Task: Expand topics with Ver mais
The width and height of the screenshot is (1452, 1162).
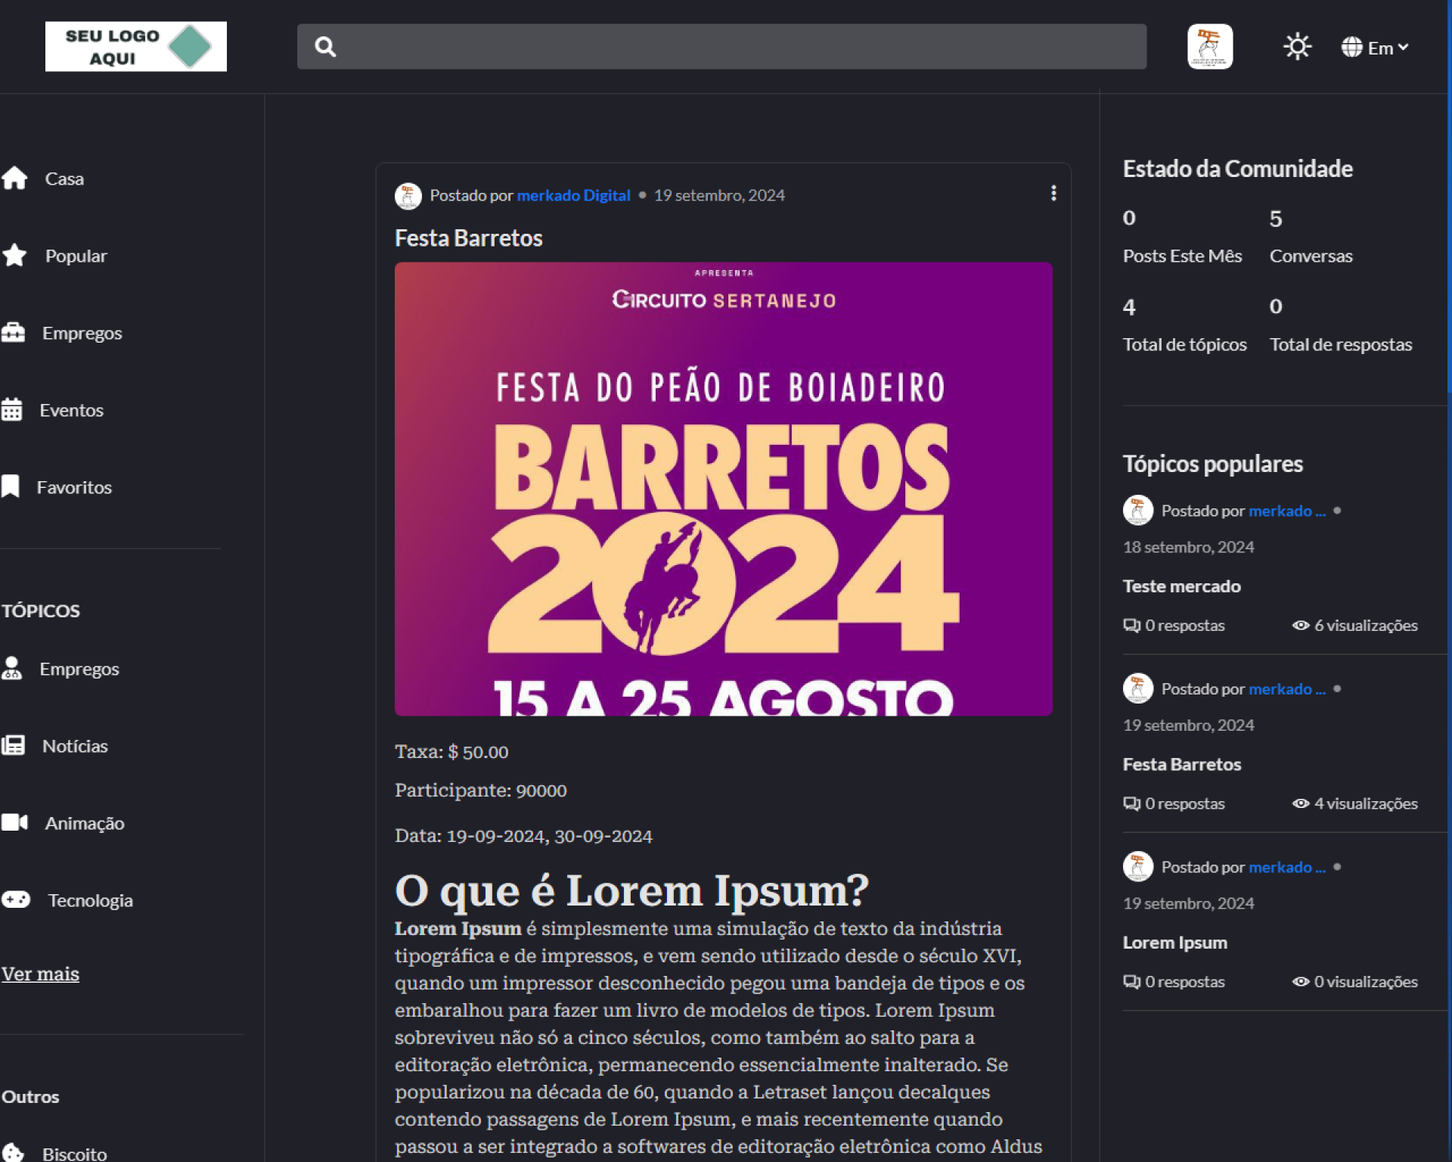Action: (40, 974)
